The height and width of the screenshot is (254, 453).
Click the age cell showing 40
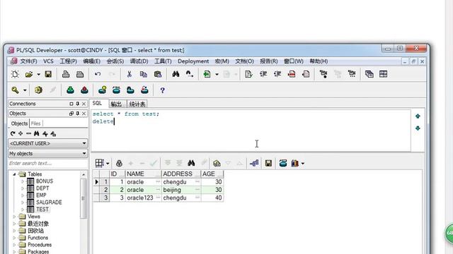coord(212,198)
